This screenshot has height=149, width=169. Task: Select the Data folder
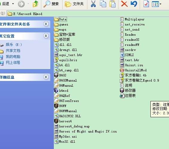tap(60, 19)
